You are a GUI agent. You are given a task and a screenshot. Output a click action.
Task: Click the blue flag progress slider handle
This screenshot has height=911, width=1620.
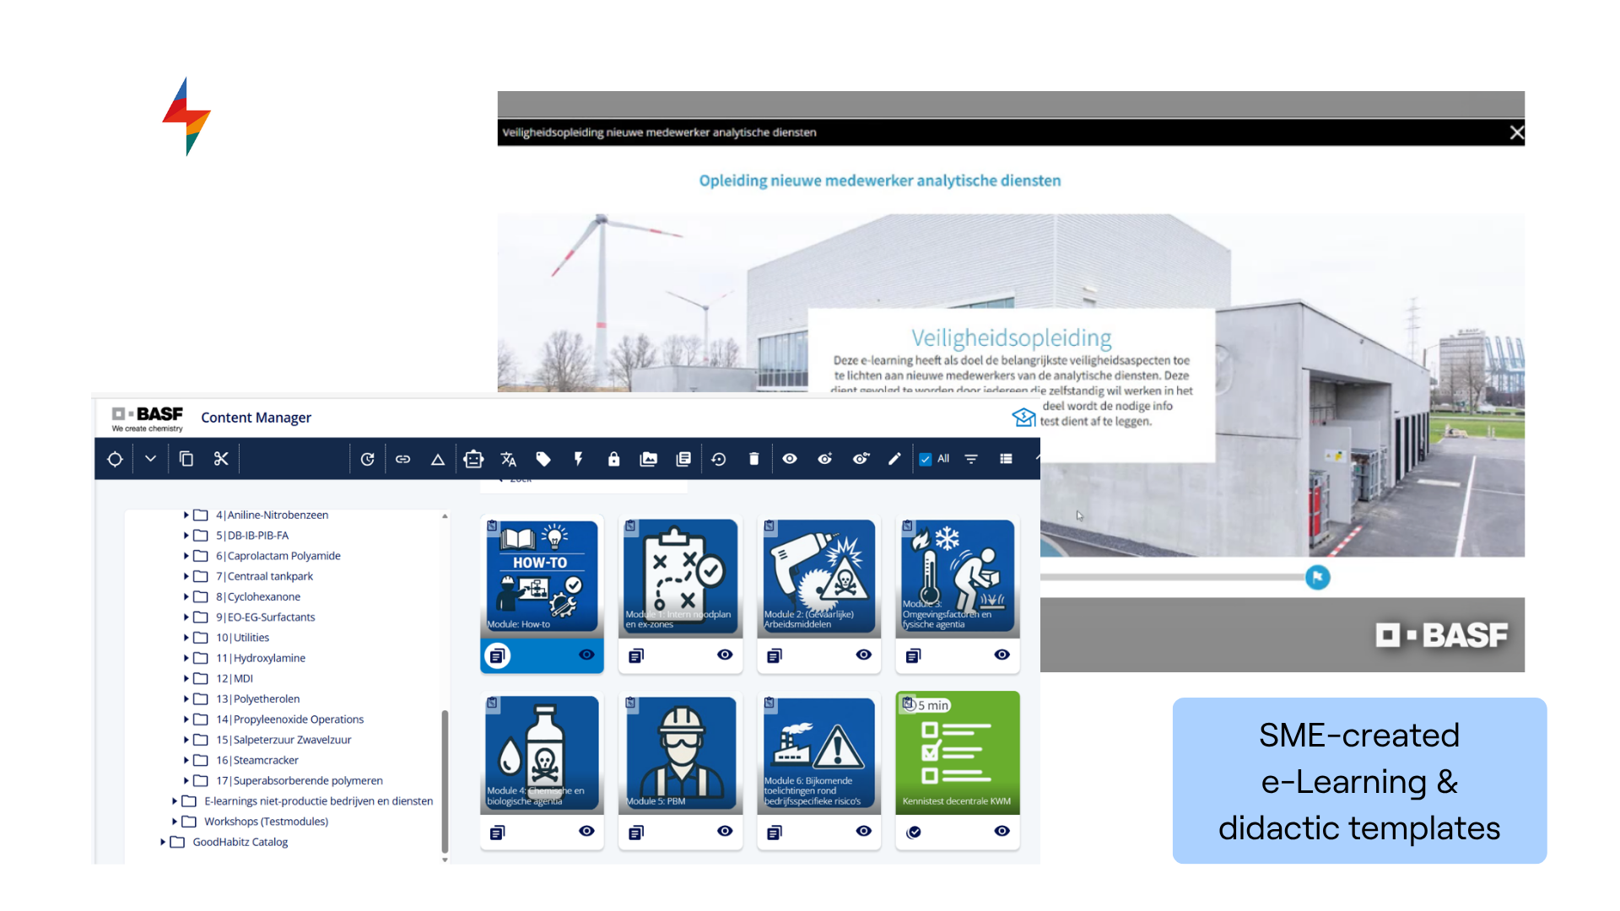click(1317, 577)
